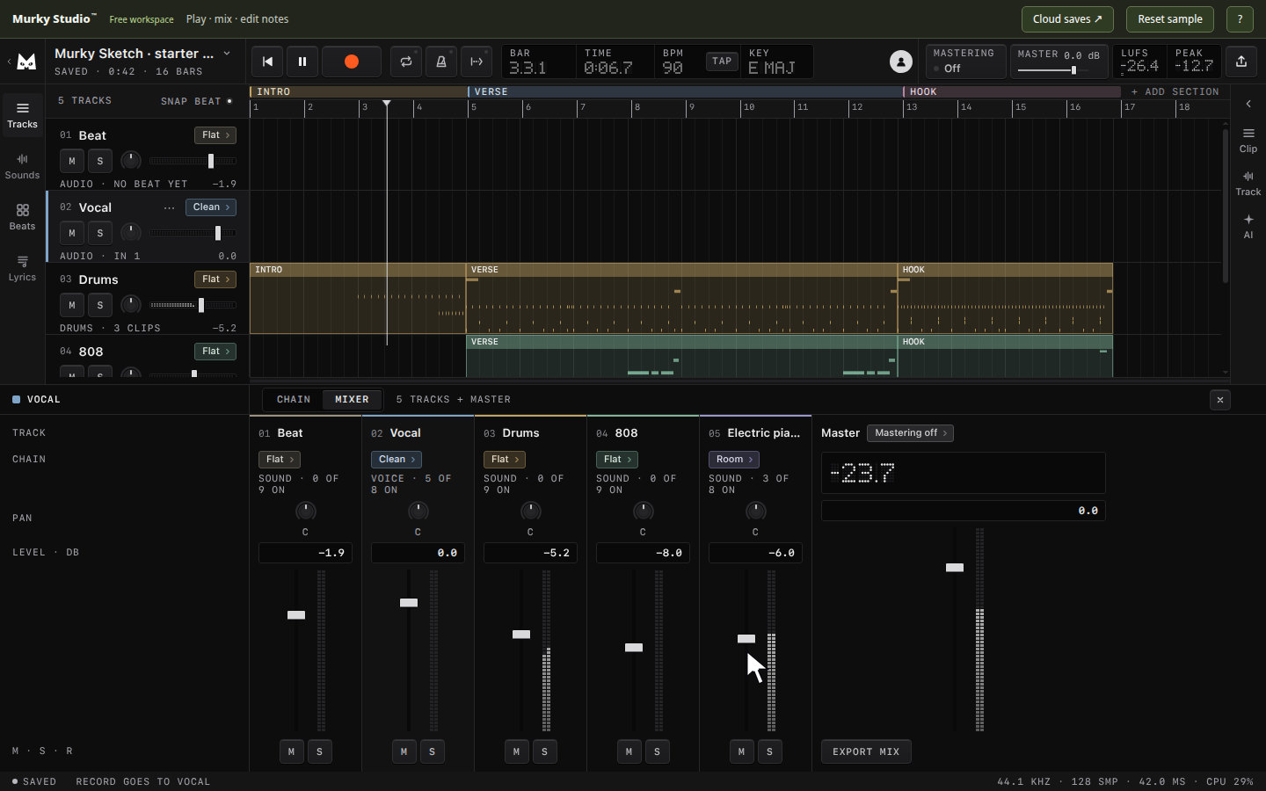1266x791 pixels.
Task: Select the Mixer tab
Action: 352,400
